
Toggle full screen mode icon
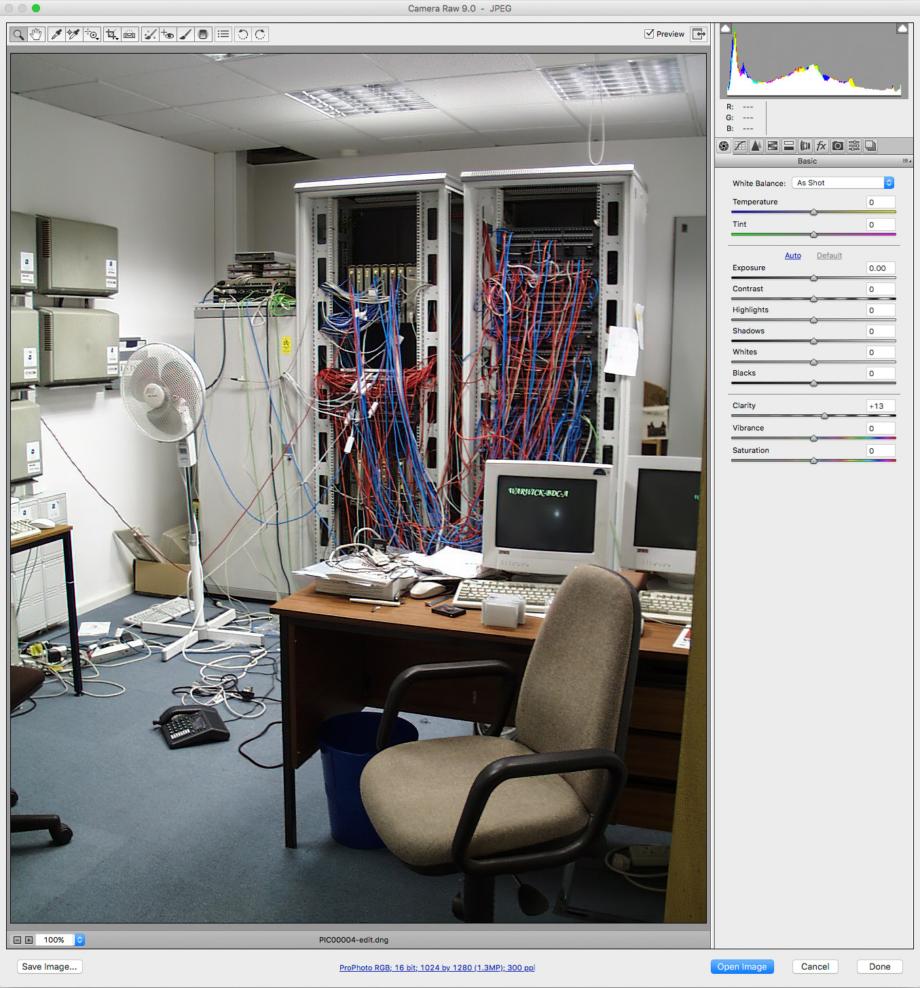pos(699,34)
